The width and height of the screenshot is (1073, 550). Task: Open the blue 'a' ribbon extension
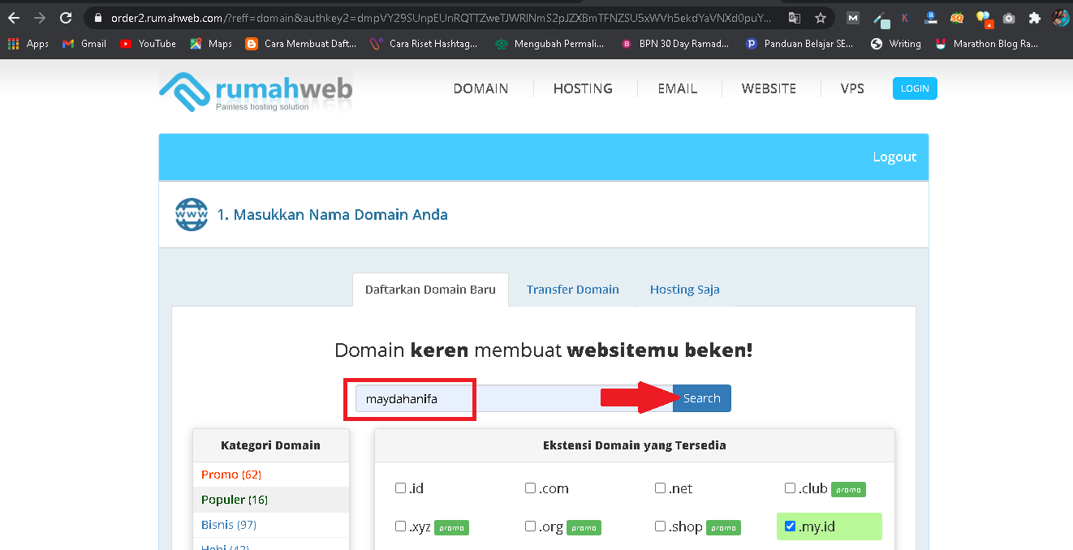click(x=931, y=18)
